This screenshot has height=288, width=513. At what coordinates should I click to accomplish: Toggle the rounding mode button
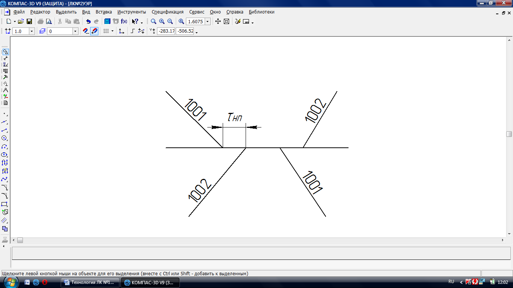pyautogui.click(x=141, y=31)
